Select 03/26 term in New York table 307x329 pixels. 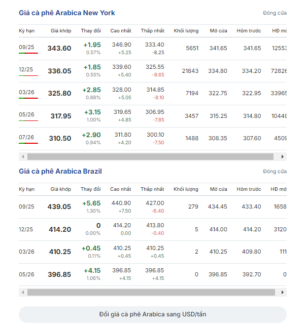[x=26, y=92]
